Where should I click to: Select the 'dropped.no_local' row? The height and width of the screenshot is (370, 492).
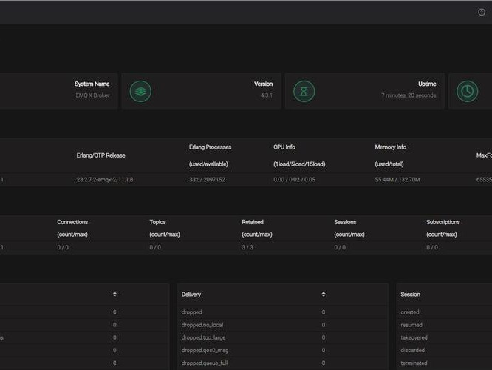pyautogui.click(x=283, y=325)
